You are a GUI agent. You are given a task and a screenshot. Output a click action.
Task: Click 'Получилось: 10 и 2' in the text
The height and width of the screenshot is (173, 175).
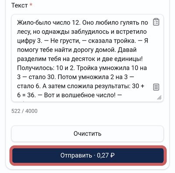(x=46, y=68)
